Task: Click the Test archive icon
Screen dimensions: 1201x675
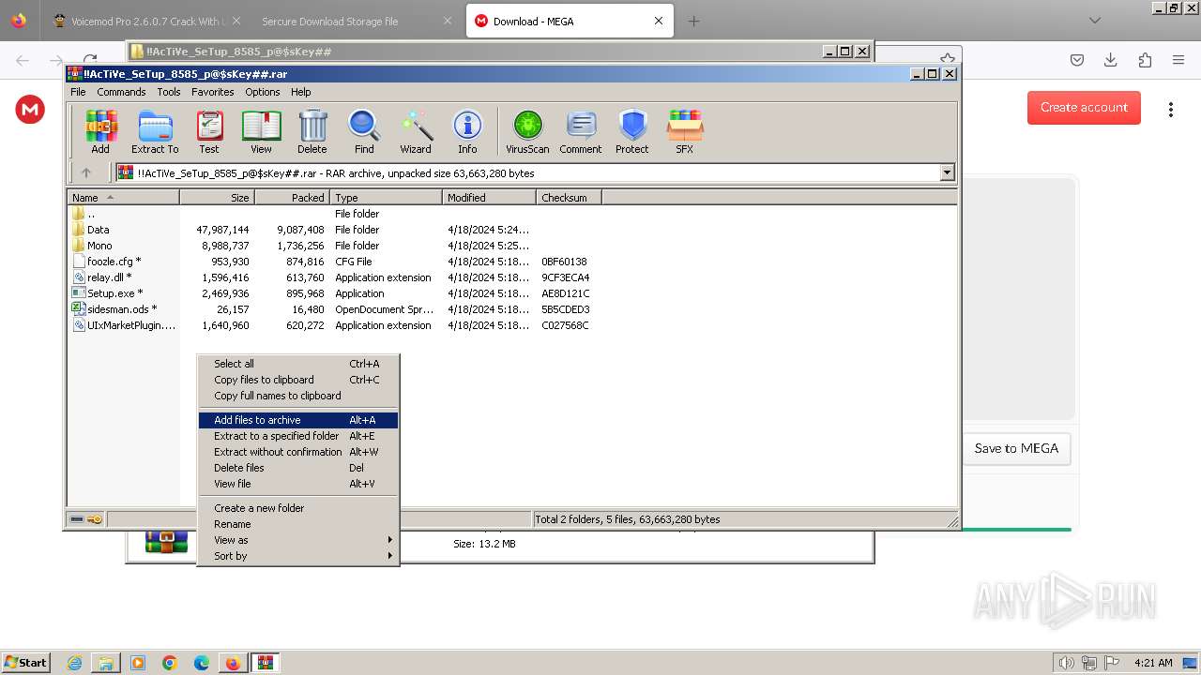Action: [209, 131]
